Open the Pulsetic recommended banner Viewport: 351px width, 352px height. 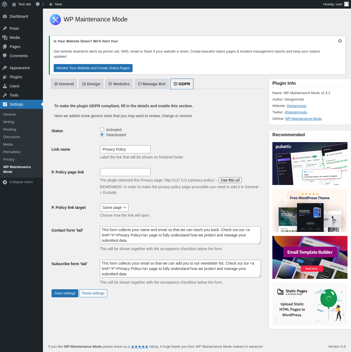click(x=310, y=164)
